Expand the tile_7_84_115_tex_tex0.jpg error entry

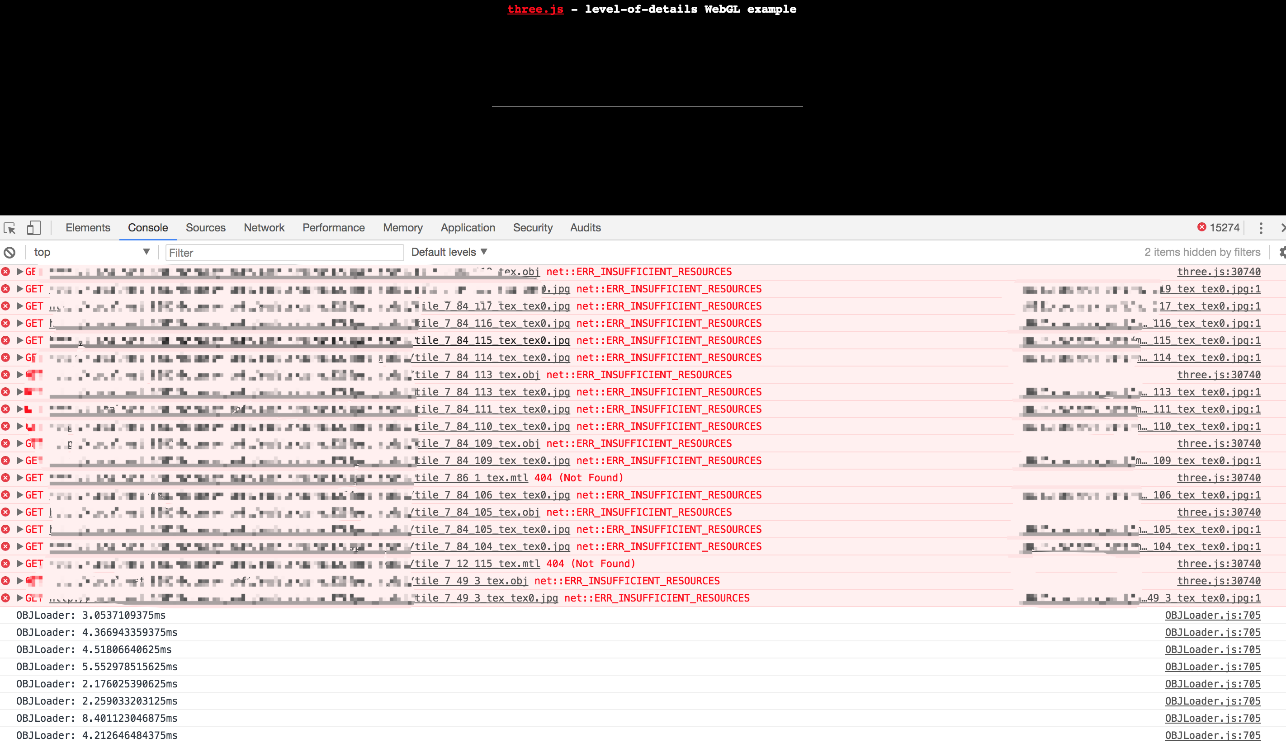click(x=20, y=341)
